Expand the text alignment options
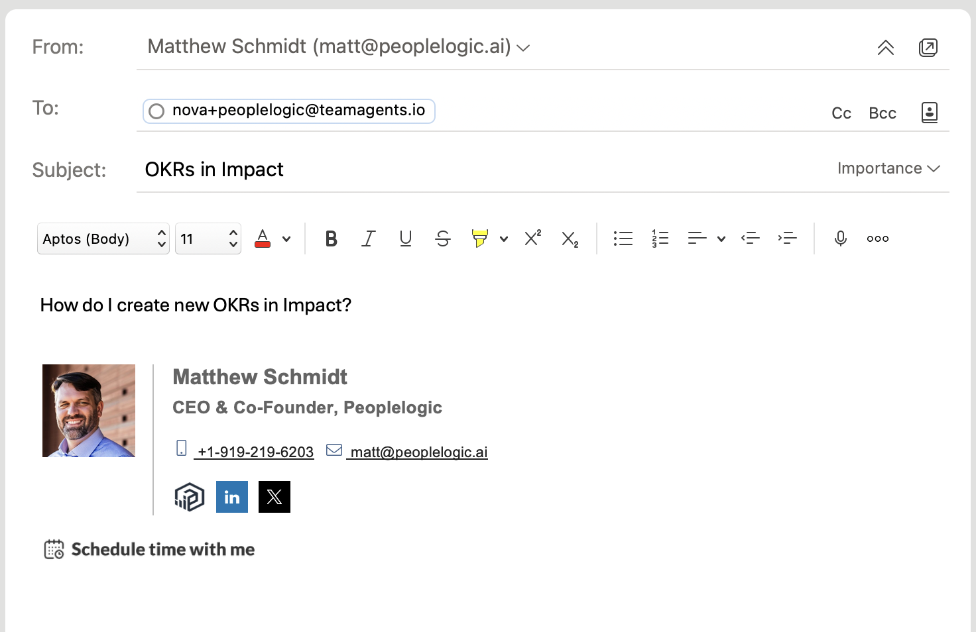Screen dimensions: 976x632 (721, 238)
